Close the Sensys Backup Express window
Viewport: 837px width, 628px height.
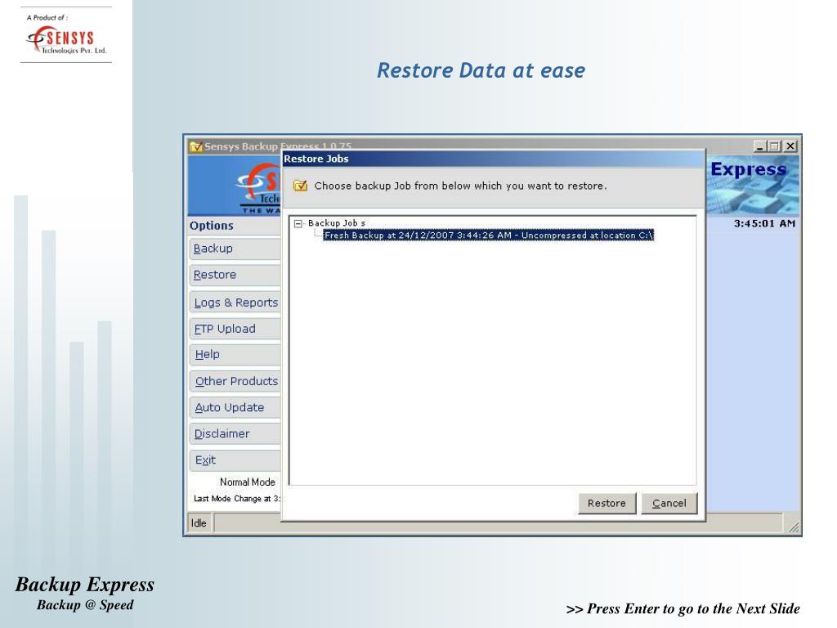(790, 146)
